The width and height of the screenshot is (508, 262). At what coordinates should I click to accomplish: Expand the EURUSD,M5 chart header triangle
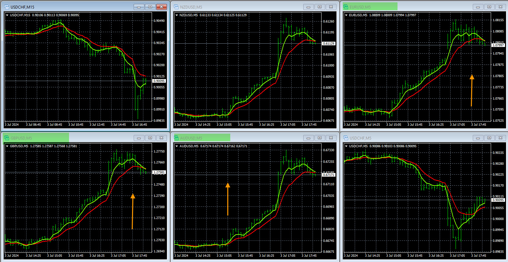(x=346, y=15)
